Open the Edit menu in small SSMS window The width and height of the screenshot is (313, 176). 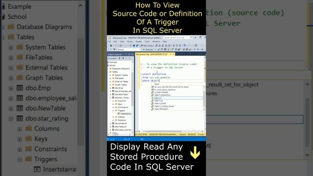point(115,42)
